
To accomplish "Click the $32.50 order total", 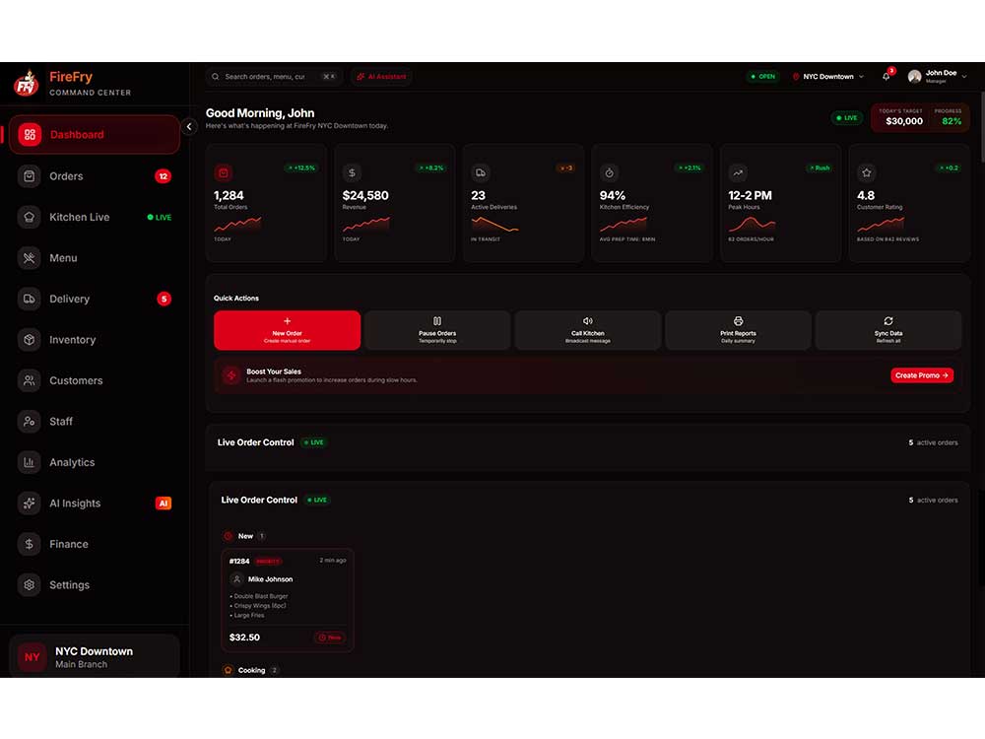I will click(244, 638).
